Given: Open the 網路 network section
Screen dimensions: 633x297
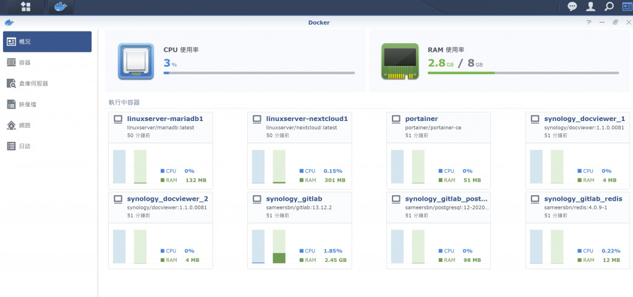Looking at the screenshot, I should coord(47,125).
